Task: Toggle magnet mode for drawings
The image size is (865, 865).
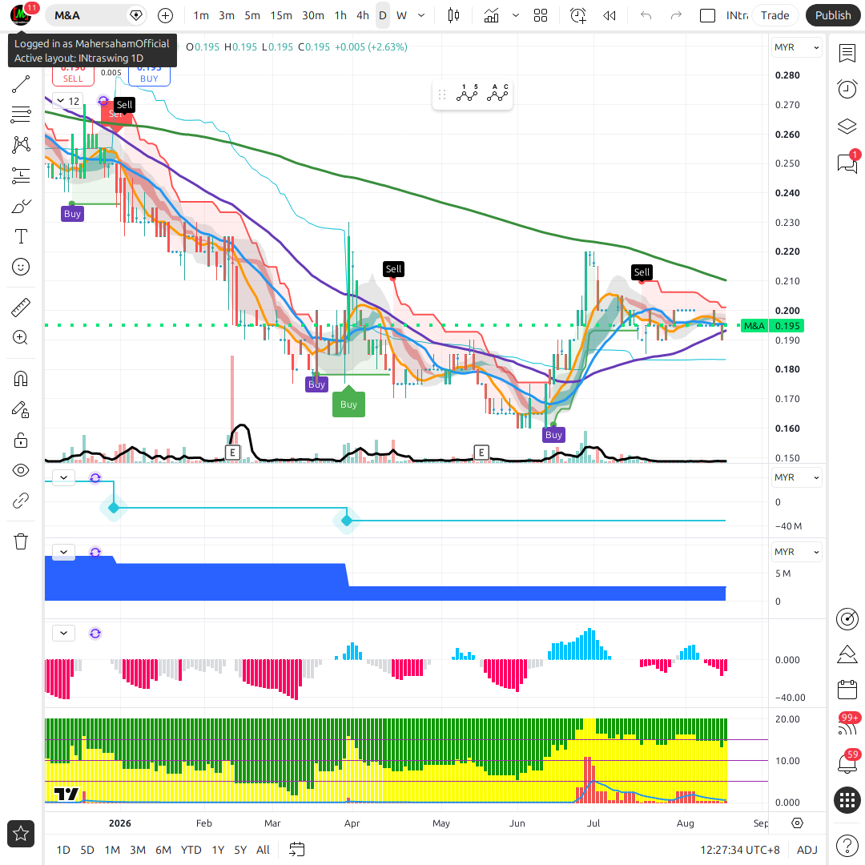Action: pyautogui.click(x=21, y=379)
